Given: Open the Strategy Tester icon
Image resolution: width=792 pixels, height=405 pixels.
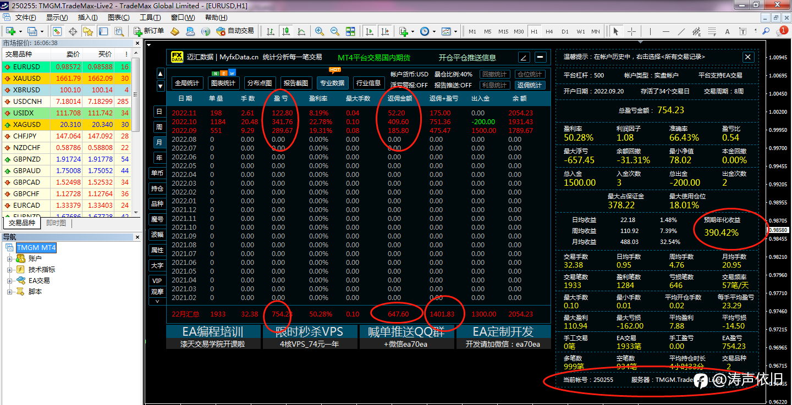Looking at the screenshot, I should pyautogui.click(x=119, y=31).
